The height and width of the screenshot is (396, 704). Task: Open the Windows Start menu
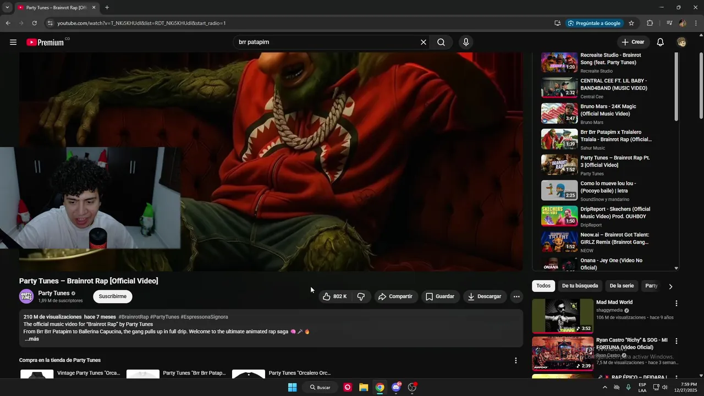pyautogui.click(x=293, y=387)
